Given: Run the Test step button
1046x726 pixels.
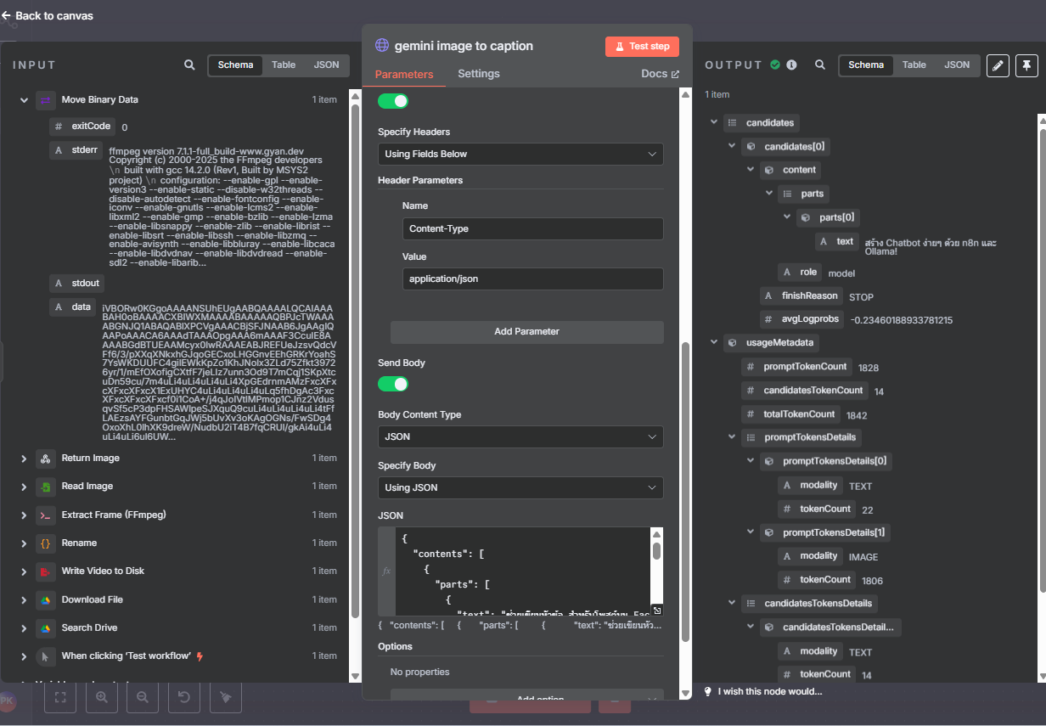Looking at the screenshot, I should click(x=642, y=47).
